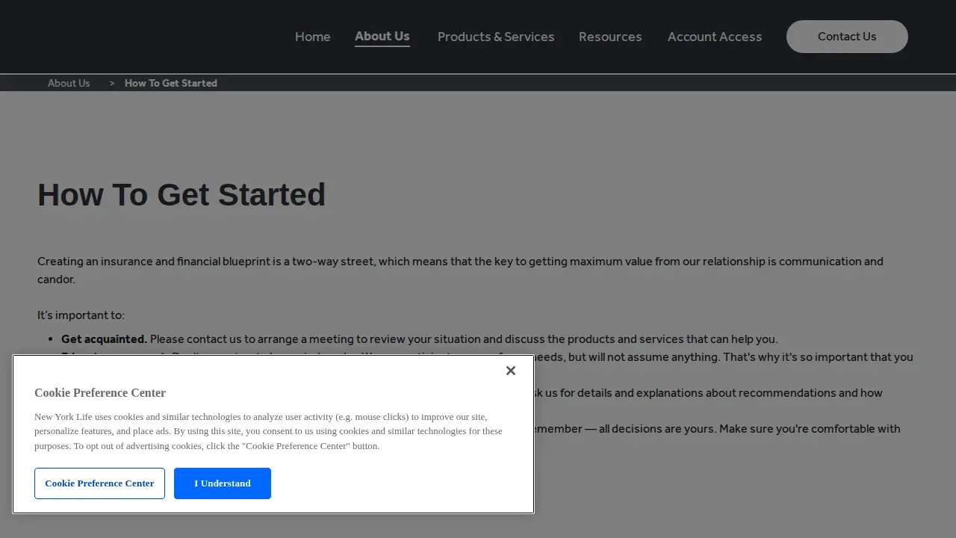Click the It's important to: line
Screen dimensions: 956x538
[x=81, y=315]
